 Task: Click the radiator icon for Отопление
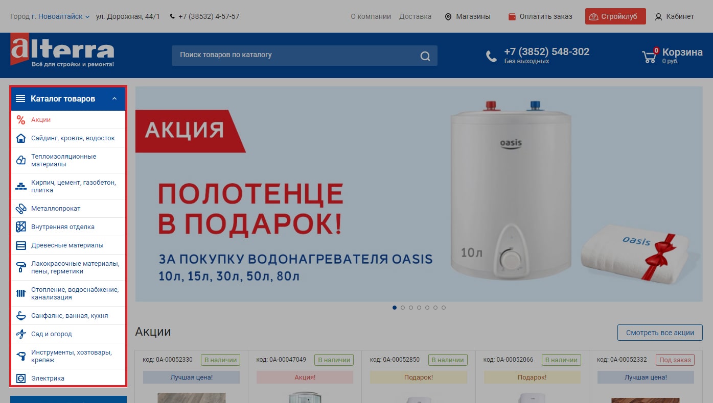(x=21, y=293)
